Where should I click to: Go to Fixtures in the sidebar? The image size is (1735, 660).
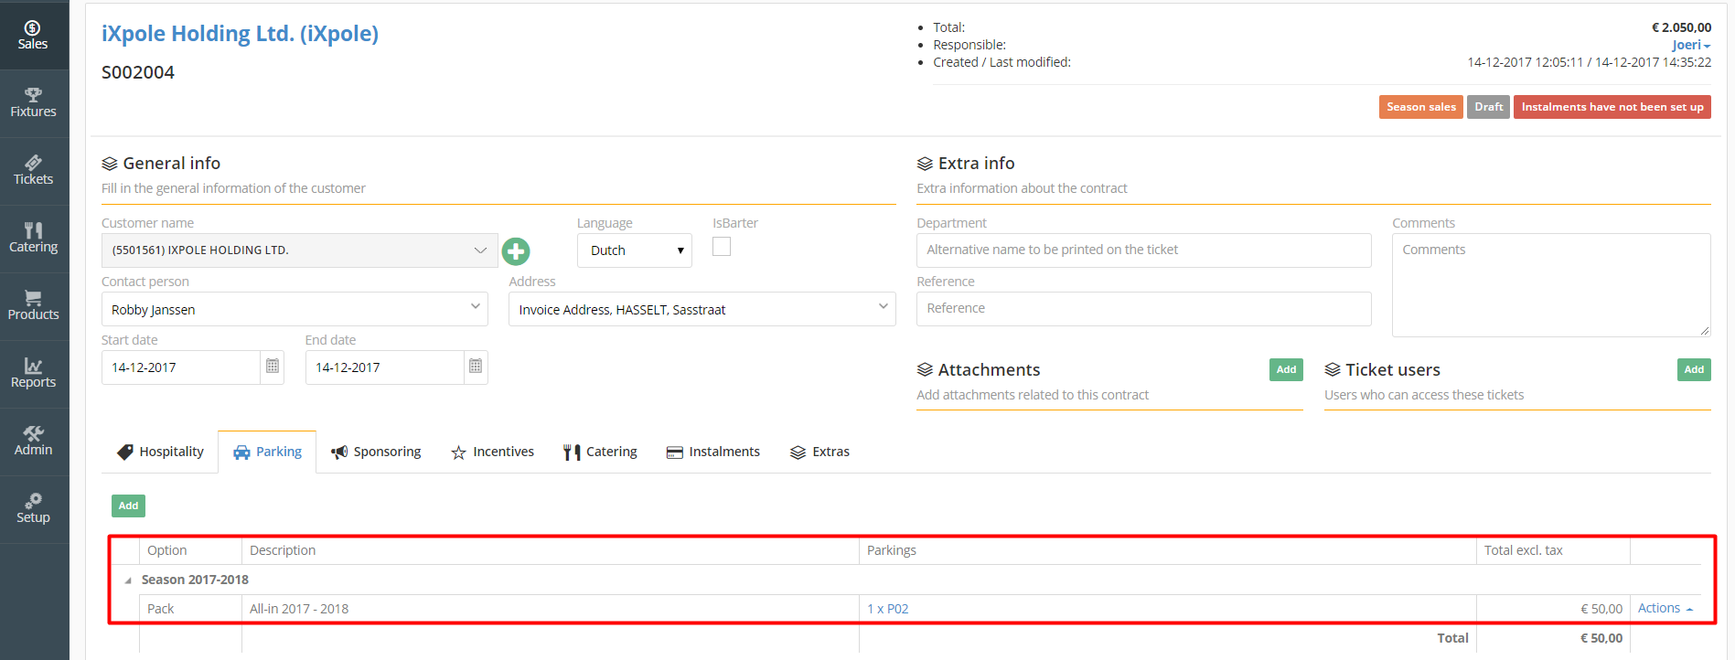coord(34,103)
